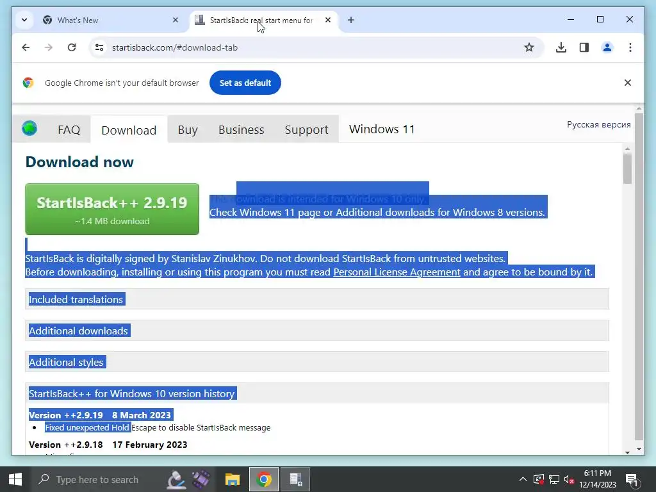This screenshot has height=492, width=656.
Task: Click the taskbar installer app icon
Action: [x=295, y=479]
